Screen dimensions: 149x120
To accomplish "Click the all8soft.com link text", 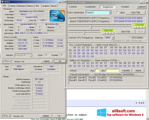I will coord(123,111).
